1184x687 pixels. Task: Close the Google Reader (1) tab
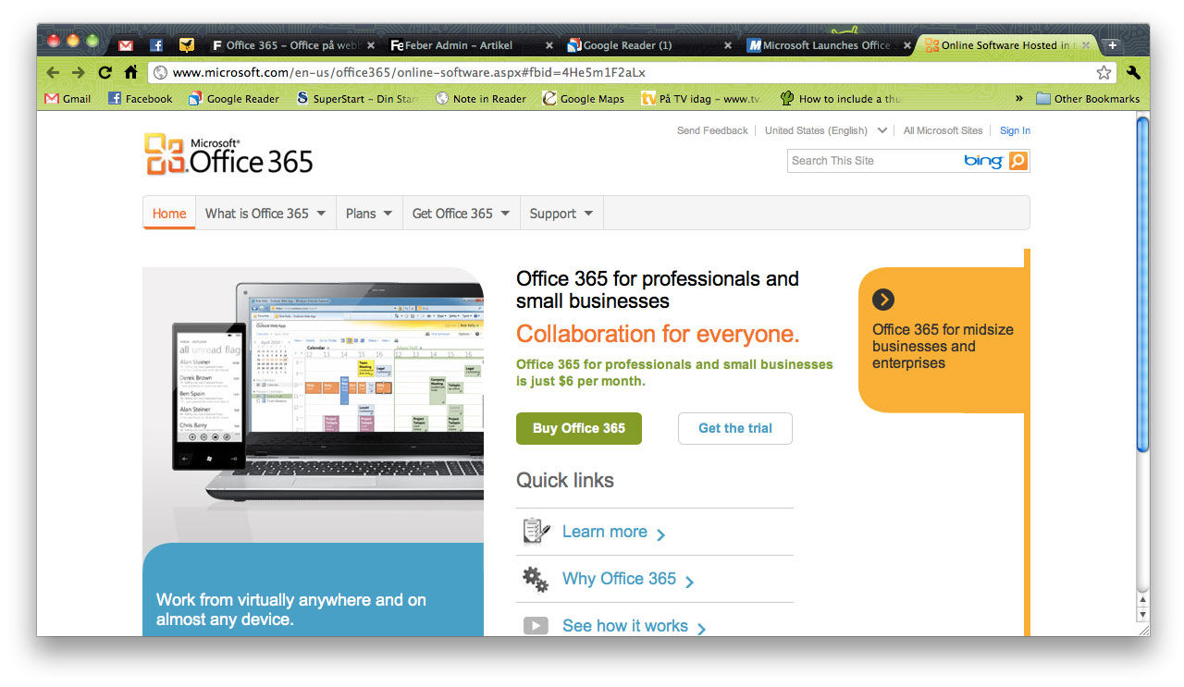(x=727, y=45)
